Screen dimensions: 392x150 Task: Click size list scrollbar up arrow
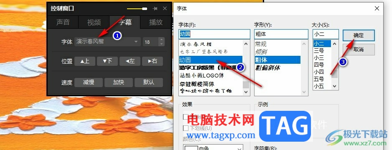point(335,43)
